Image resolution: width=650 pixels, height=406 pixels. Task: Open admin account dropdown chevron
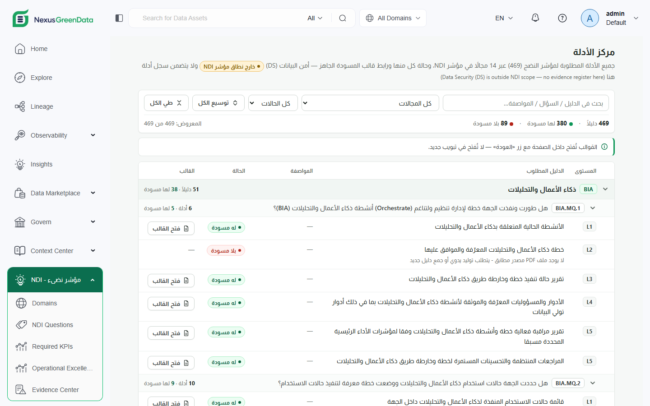coord(636,18)
